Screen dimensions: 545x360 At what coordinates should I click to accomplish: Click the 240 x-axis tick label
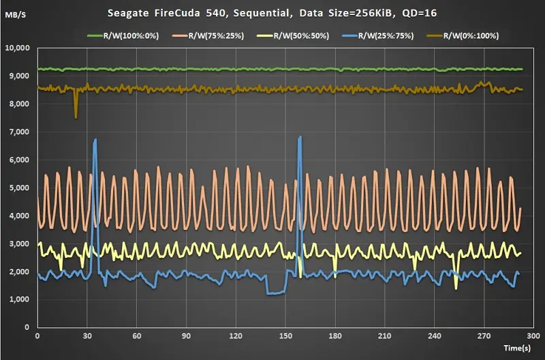[x=435, y=336]
